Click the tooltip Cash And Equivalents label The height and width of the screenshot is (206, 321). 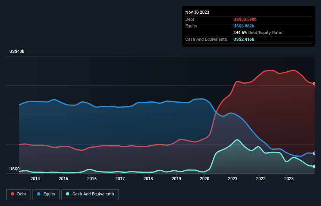(206, 39)
